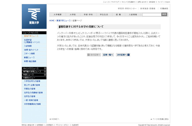Open 本学教職員向け情報 link

coord(32,104)
